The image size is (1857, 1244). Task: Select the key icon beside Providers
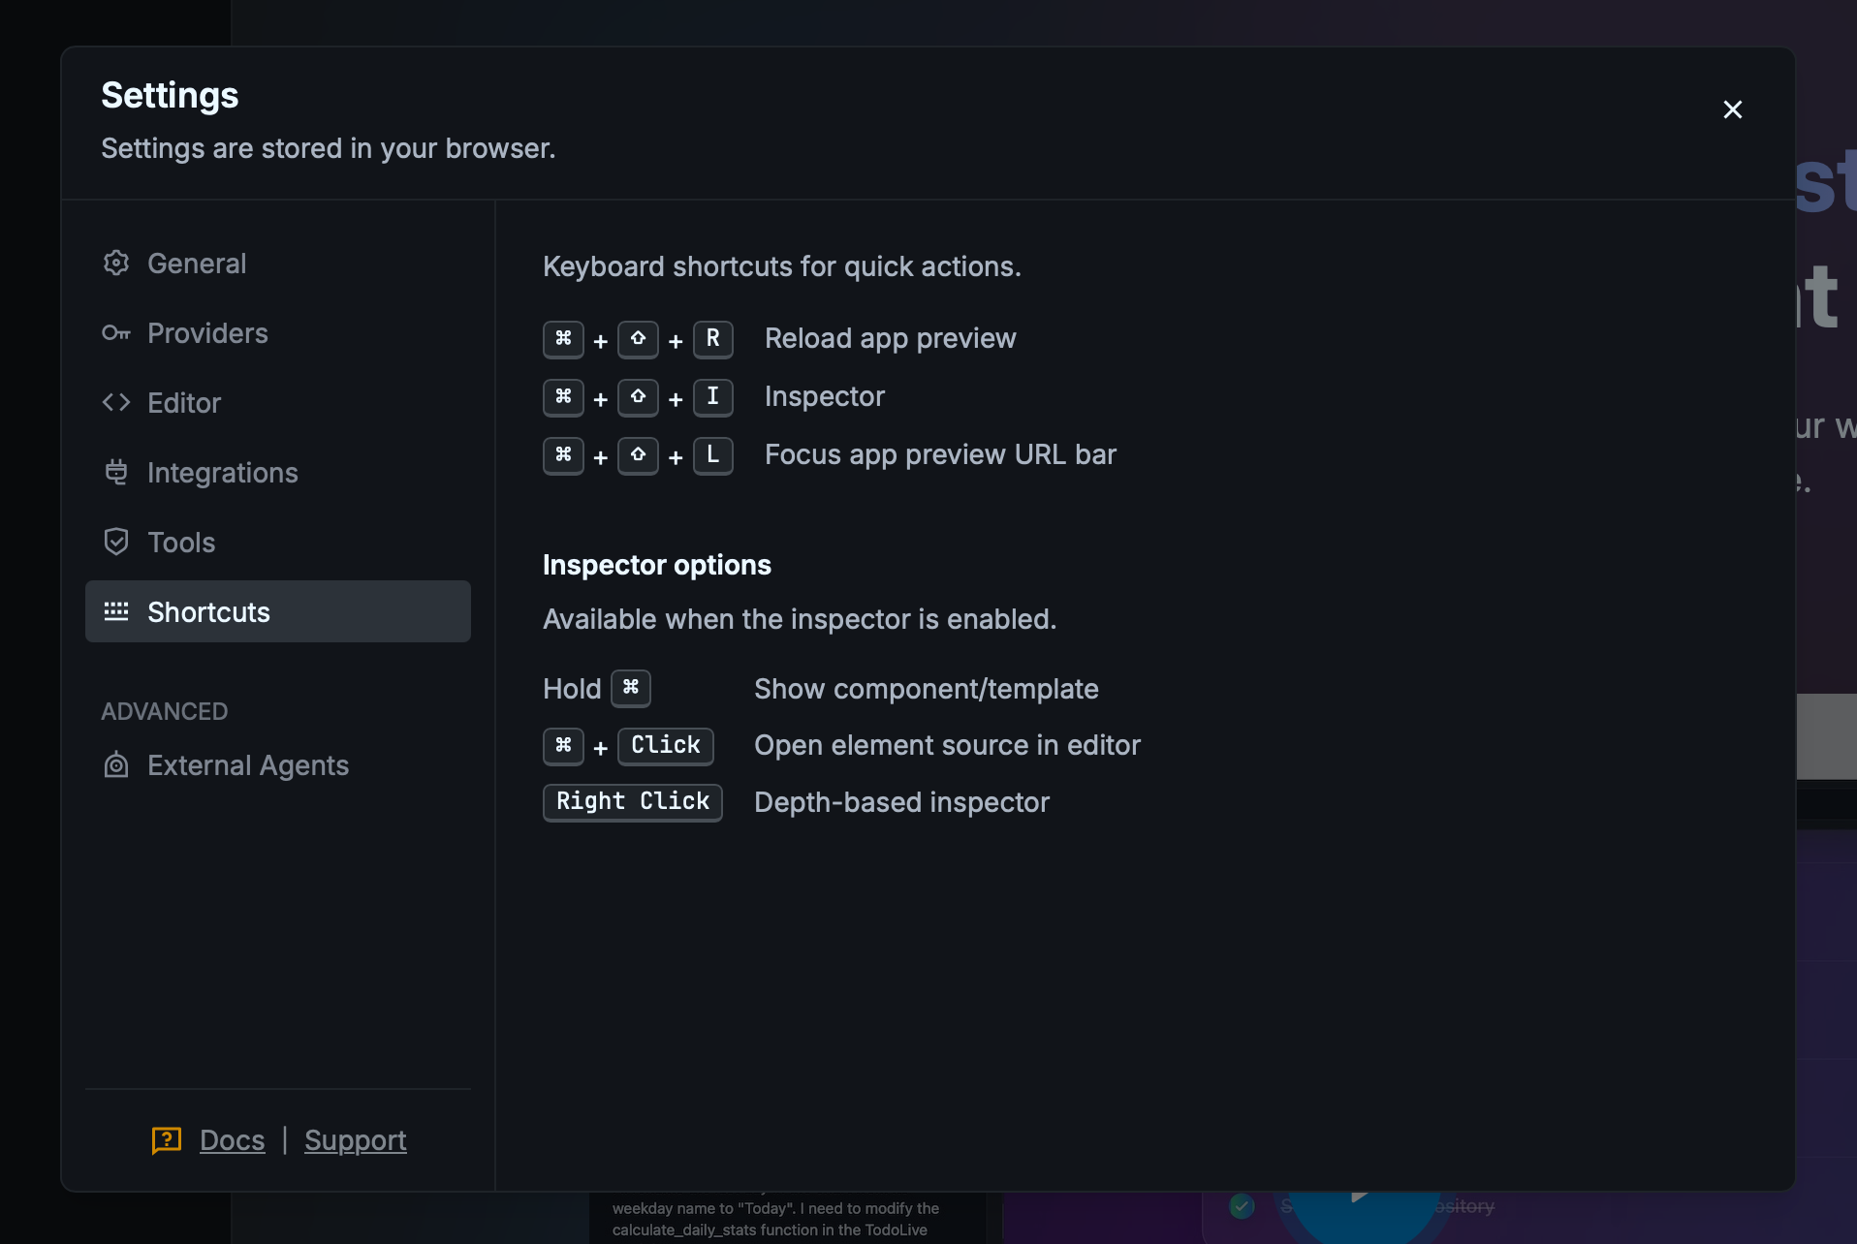115,332
